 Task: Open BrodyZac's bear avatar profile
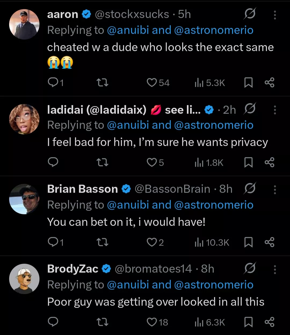coord(24,279)
